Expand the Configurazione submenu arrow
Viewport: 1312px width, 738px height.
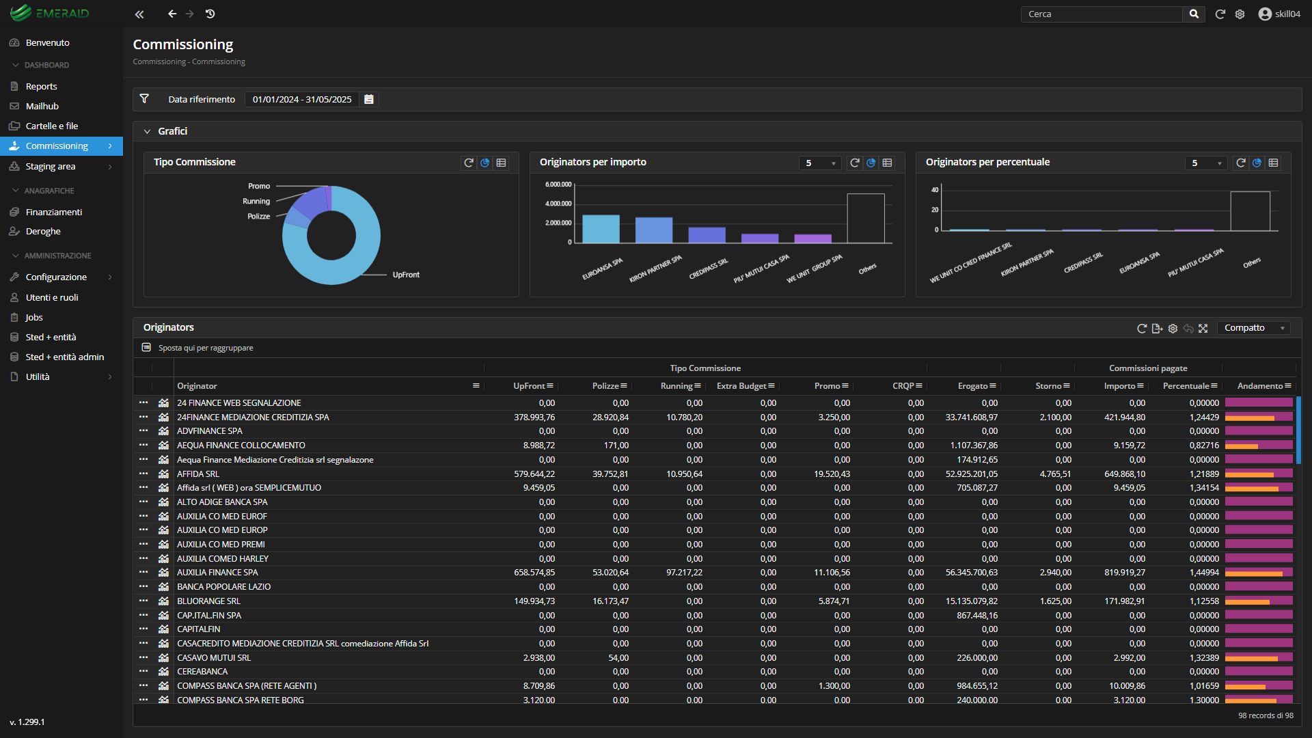click(x=110, y=277)
